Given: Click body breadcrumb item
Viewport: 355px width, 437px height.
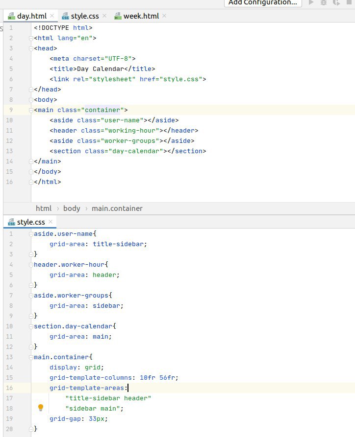Looking at the screenshot, I should pos(72,208).
